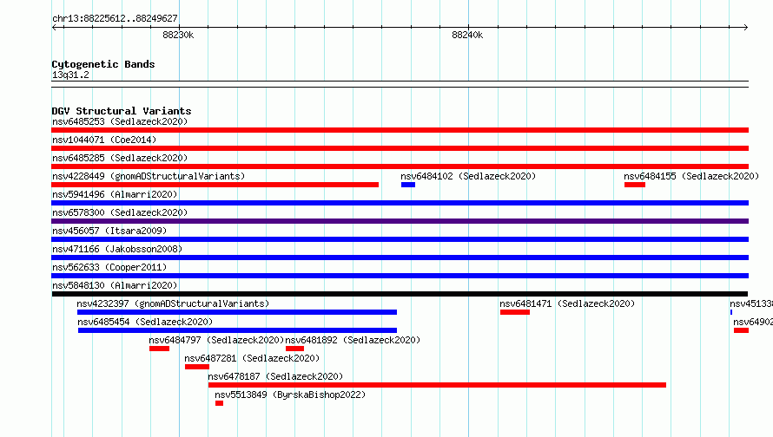
Task: Click the chr13:88225612..88249627 coordinate label
Action: (x=115, y=18)
